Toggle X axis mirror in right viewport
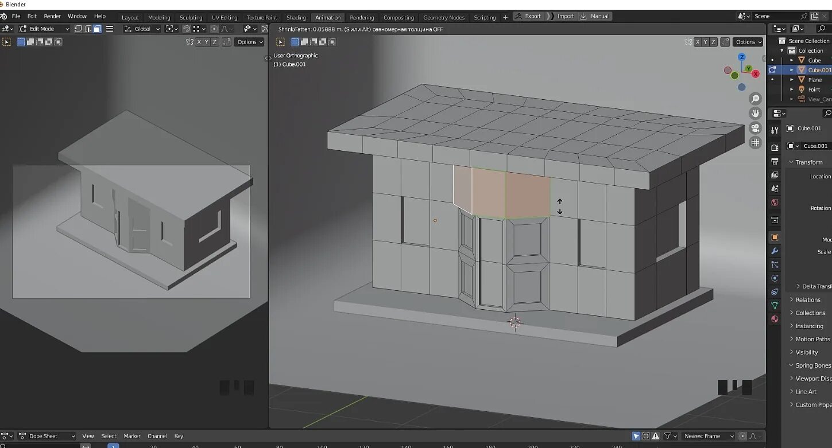 click(698, 42)
